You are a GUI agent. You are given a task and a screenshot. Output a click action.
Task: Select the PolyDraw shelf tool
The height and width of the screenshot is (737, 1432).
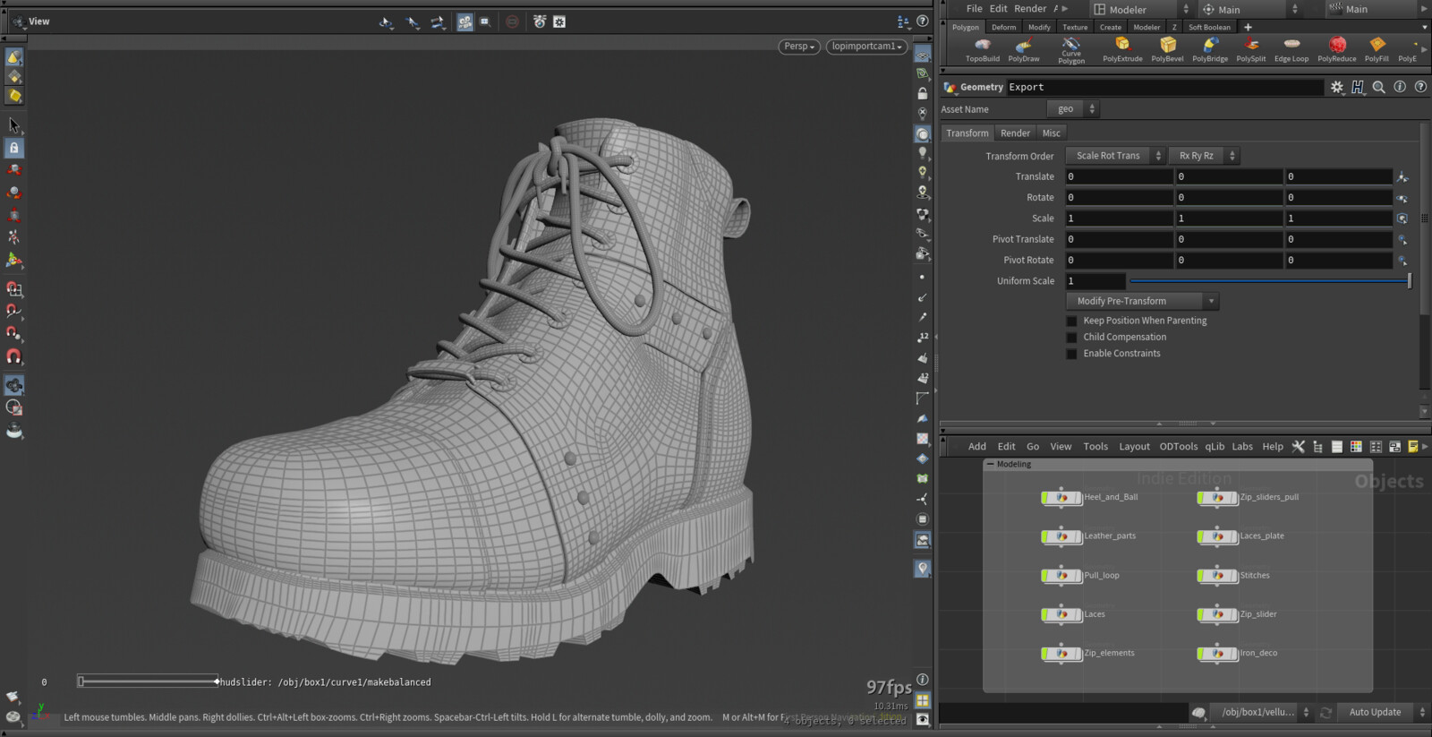pyautogui.click(x=1023, y=49)
